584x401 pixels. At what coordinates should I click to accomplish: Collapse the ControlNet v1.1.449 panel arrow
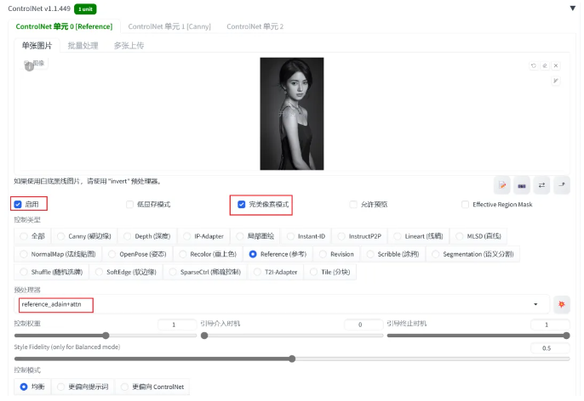tap(572, 8)
